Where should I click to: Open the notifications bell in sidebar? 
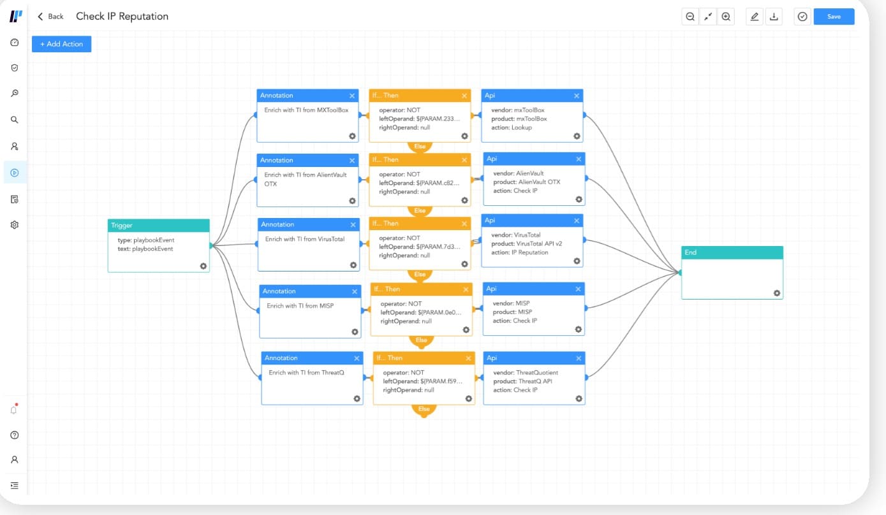[14, 410]
